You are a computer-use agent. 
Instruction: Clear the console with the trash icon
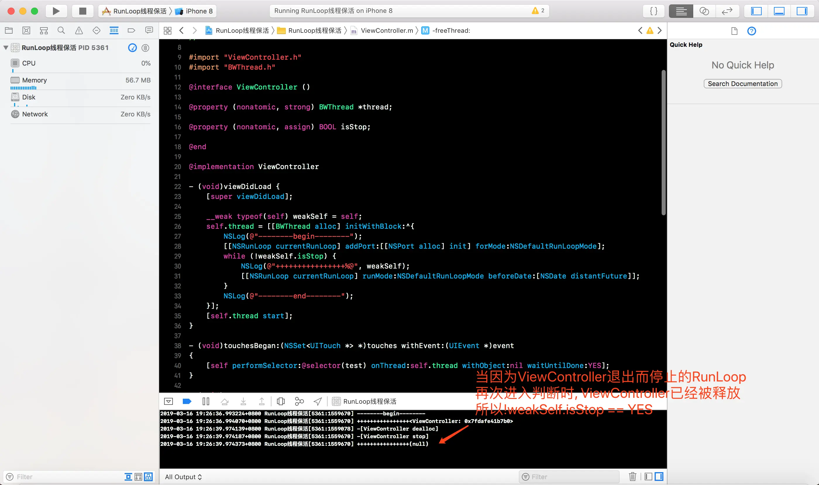coord(632,477)
